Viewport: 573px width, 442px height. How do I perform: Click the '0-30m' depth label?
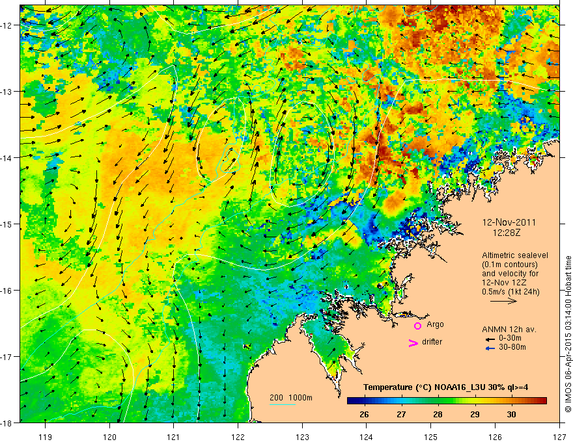[510, 338]
